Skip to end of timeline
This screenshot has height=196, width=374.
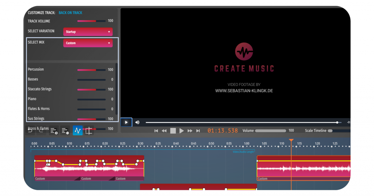pyautogui.click(x=198, y=131)
